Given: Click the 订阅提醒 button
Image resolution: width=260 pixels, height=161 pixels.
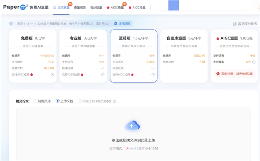Looking at the screenshot, I should click(x=122, y=24).
